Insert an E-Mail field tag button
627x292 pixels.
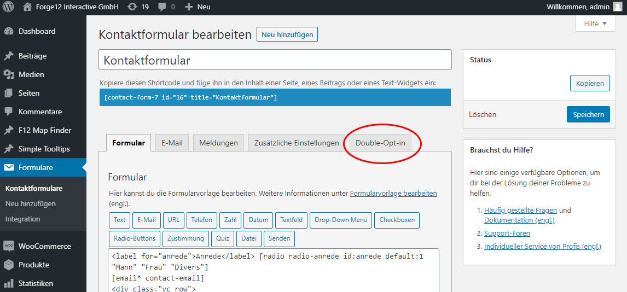[x=147, y=220]
